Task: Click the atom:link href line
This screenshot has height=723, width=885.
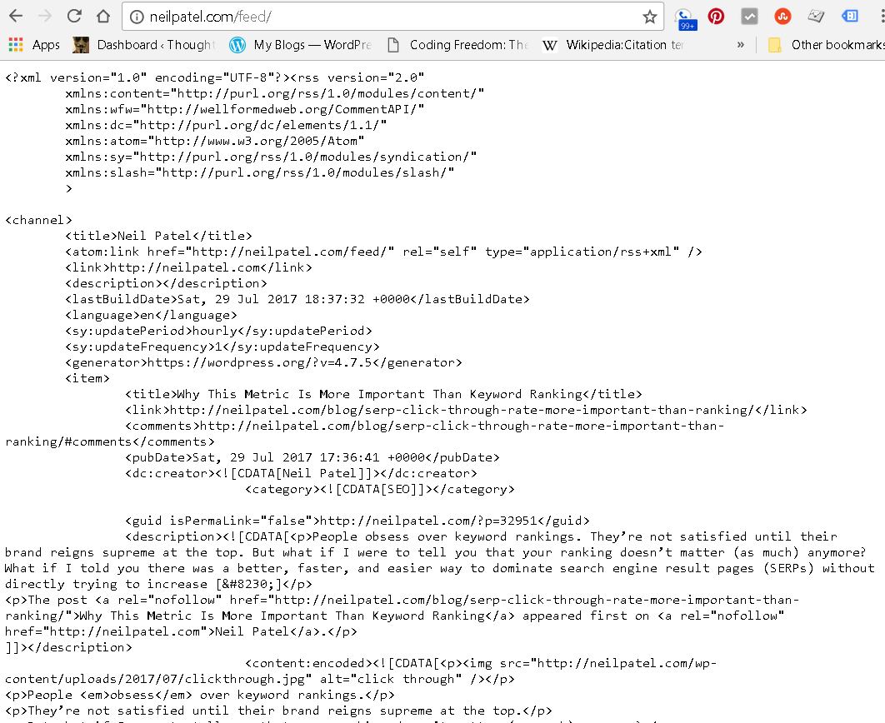Action: coord(384,252)
